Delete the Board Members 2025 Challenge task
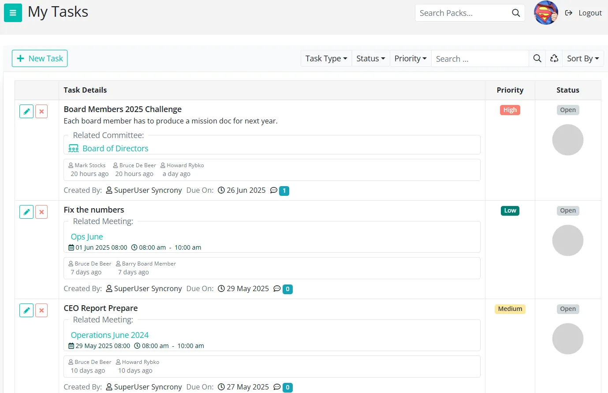608x393 pixels. [41, 112]
